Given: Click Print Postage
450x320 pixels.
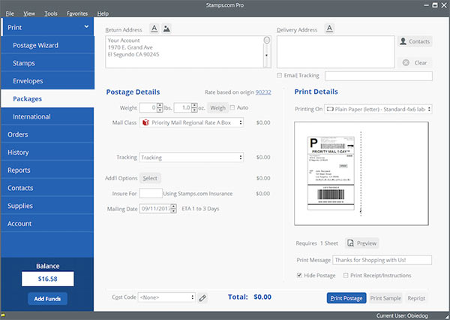Looking at the screenshot, I should tap(346, 298).
